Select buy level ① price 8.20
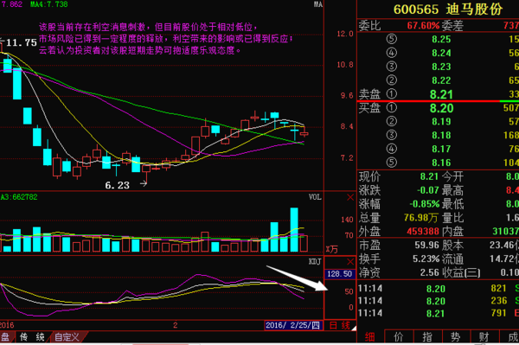This screenshot has height=345, width=519. [x=441, y=108]
